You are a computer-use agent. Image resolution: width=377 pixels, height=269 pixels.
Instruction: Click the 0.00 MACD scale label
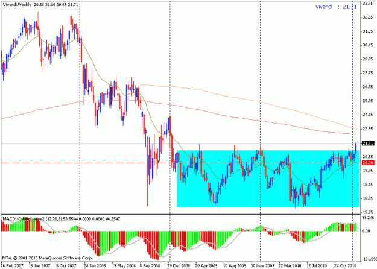pos(366,231)
